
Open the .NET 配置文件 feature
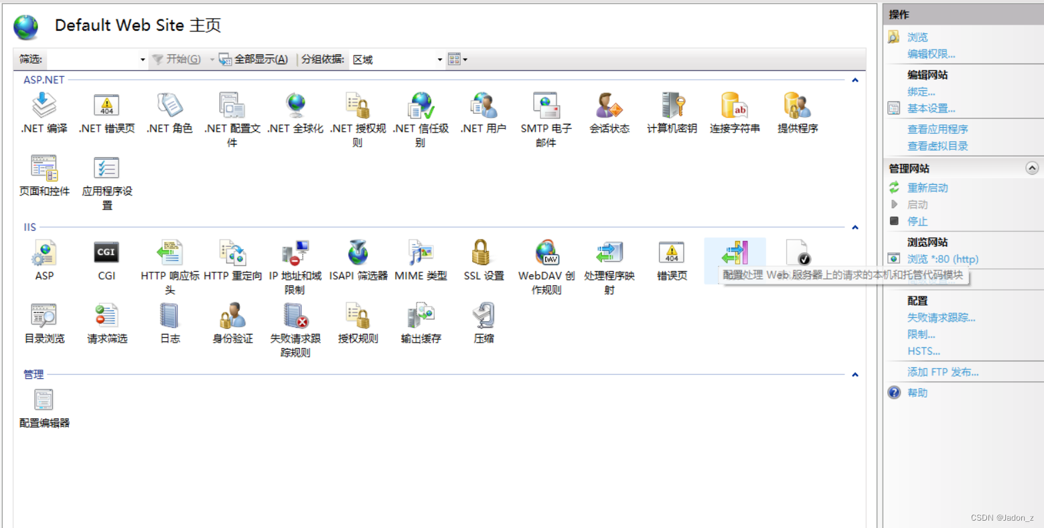point(232,120)
